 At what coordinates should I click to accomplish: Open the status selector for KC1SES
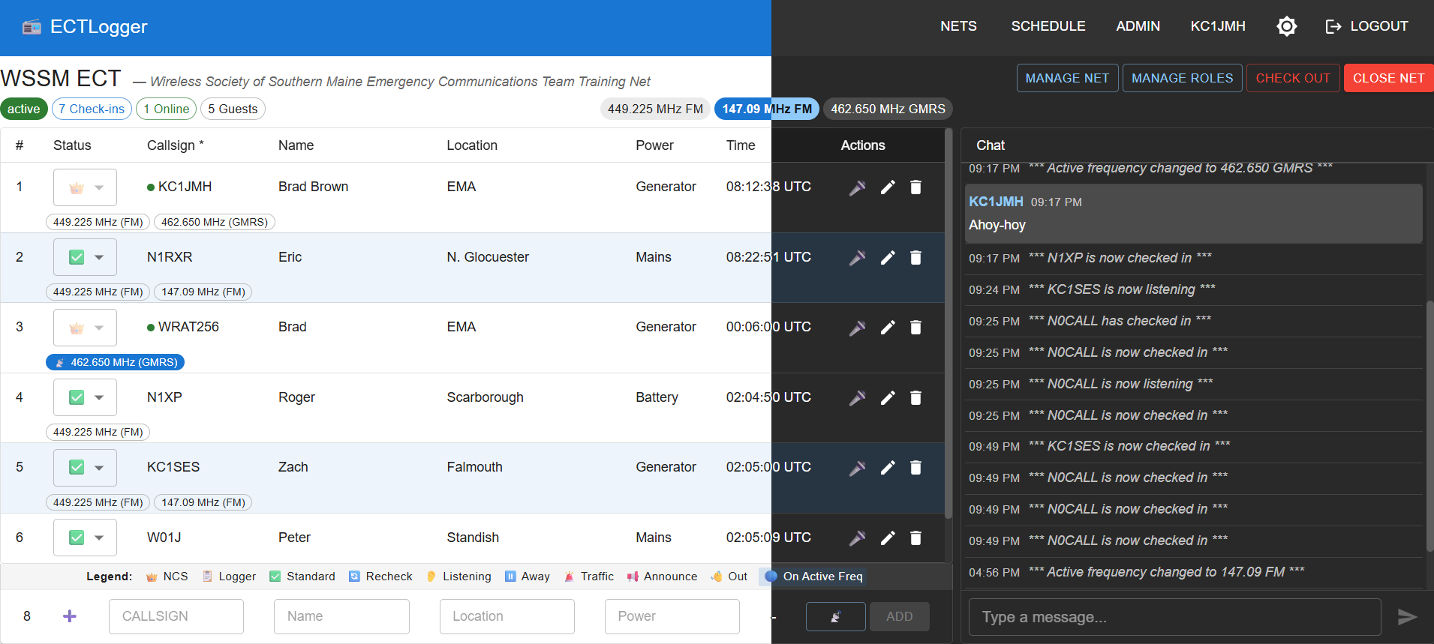point(85,467)
